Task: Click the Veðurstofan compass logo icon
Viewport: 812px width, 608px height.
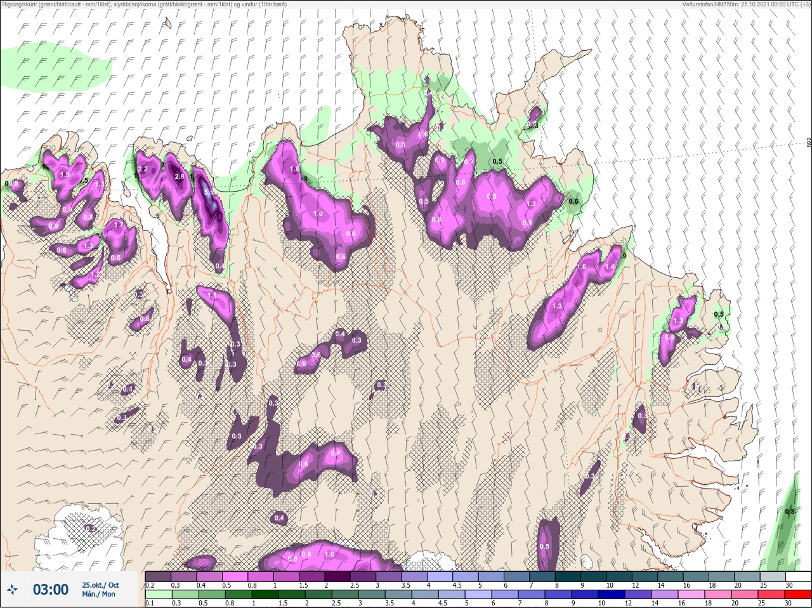Action: (12, 590)
